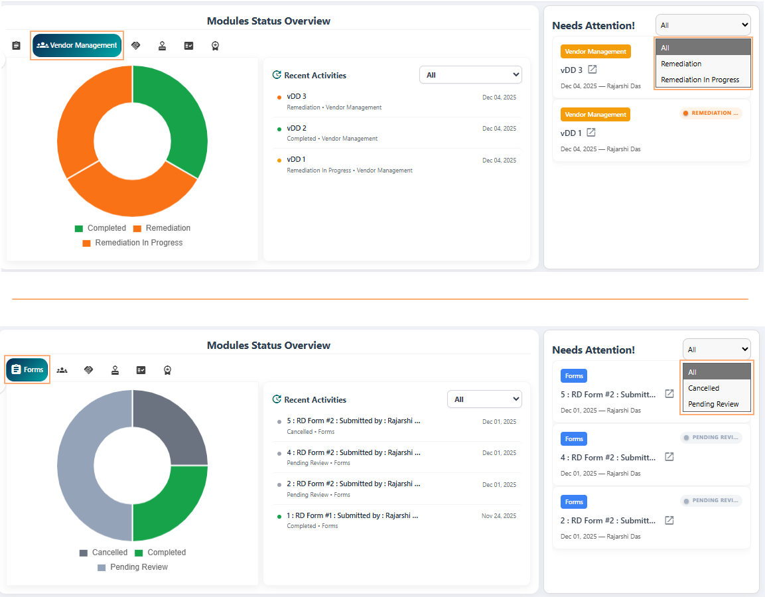The height and width of the screenshot is (597, 765).
Task: Select Remediation In Progress dropdown option
Action: coord(700,80)
